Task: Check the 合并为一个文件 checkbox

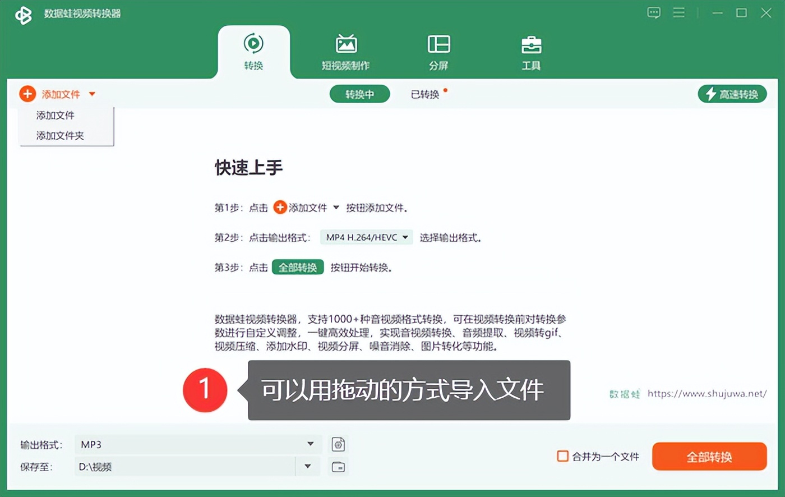Action: (562, 456)
